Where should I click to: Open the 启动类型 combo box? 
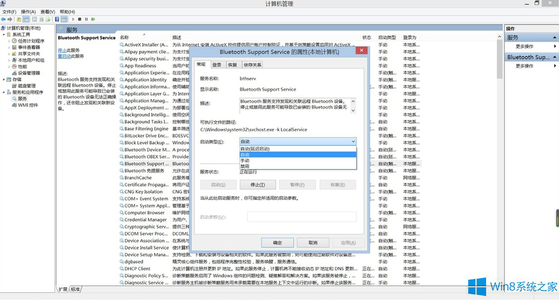pos(297,142)
